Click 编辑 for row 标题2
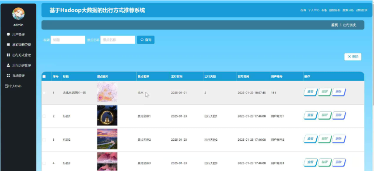This screenshot has height=171, width=374. [x=325, y=139]
